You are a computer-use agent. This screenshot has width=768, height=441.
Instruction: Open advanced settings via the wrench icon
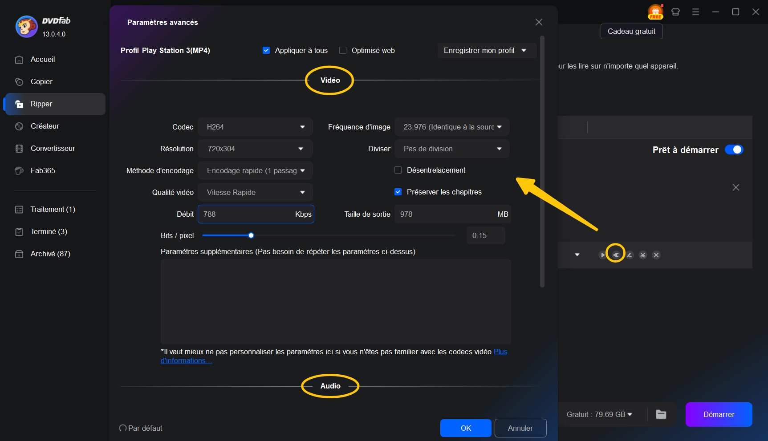pyautogui.click(x=616, y=255)
